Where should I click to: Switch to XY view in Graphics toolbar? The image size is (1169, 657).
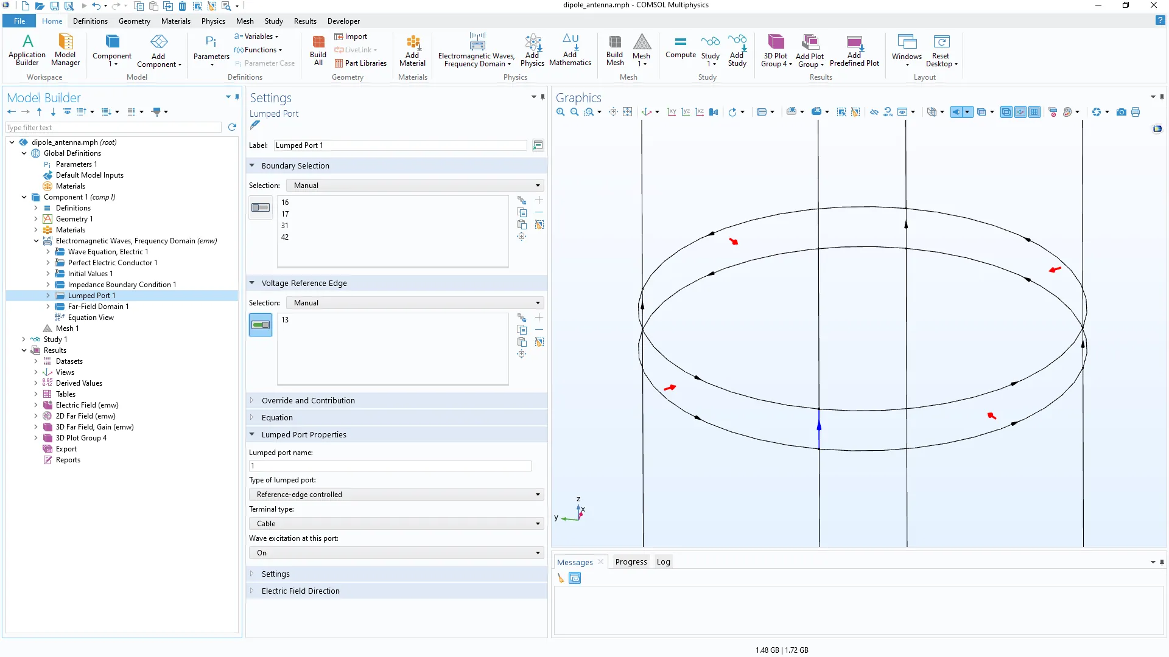point(672,112)
